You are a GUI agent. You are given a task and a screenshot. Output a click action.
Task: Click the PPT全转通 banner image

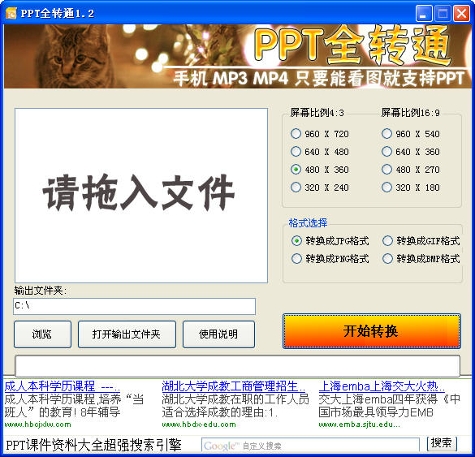237,56
